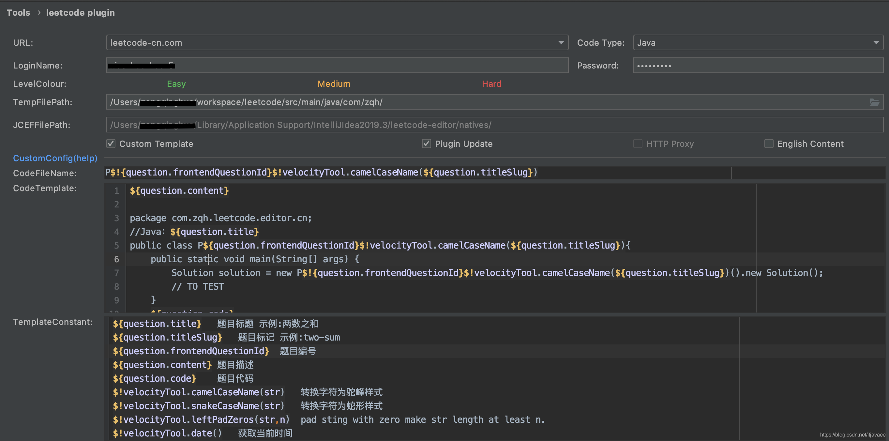Expand the Code Type dropdown

(876, 43)
